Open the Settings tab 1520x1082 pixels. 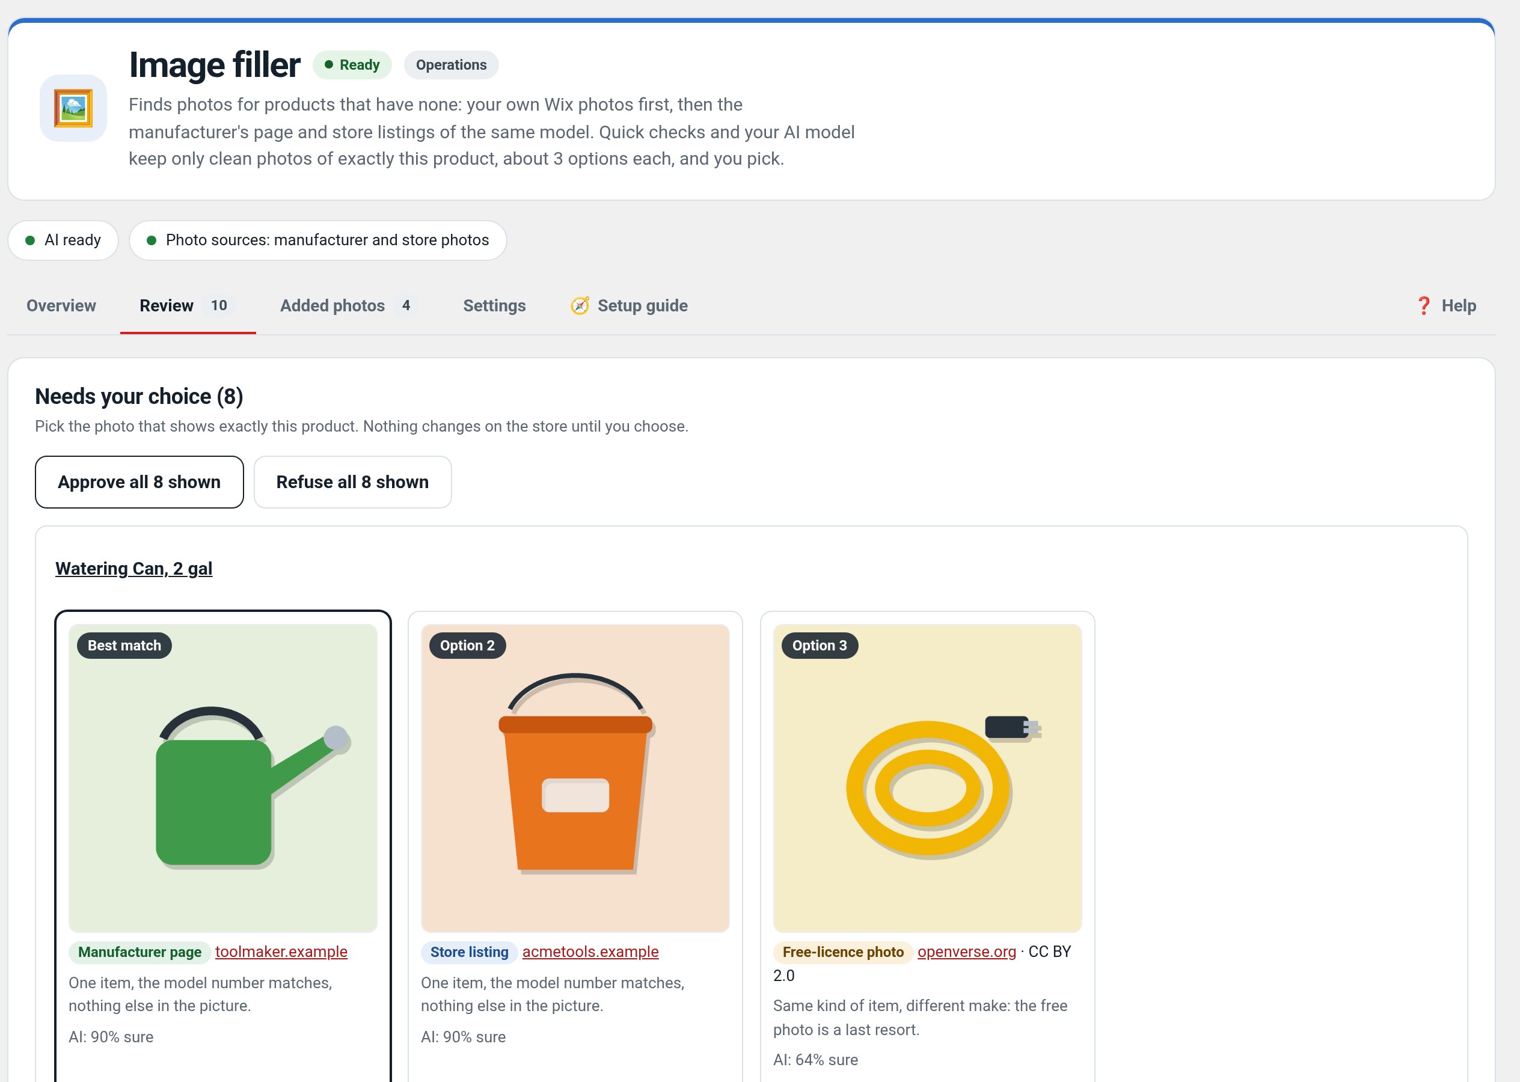tap(494, 306)
